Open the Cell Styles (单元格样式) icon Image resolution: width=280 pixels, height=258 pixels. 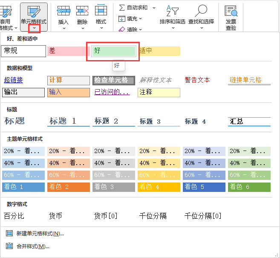pos(34,12)
